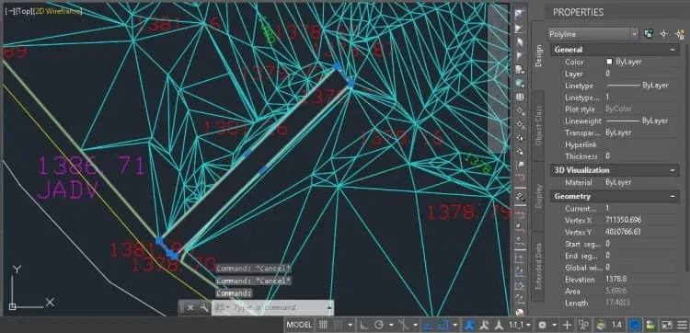690x333 pixels.
Task: Toggle Ortho mode in status bar
Action: tap(364, 325)
